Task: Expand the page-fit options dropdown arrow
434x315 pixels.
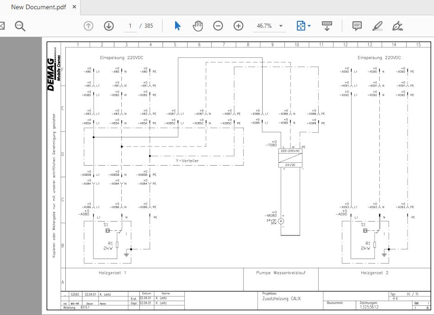Action: 309,26
